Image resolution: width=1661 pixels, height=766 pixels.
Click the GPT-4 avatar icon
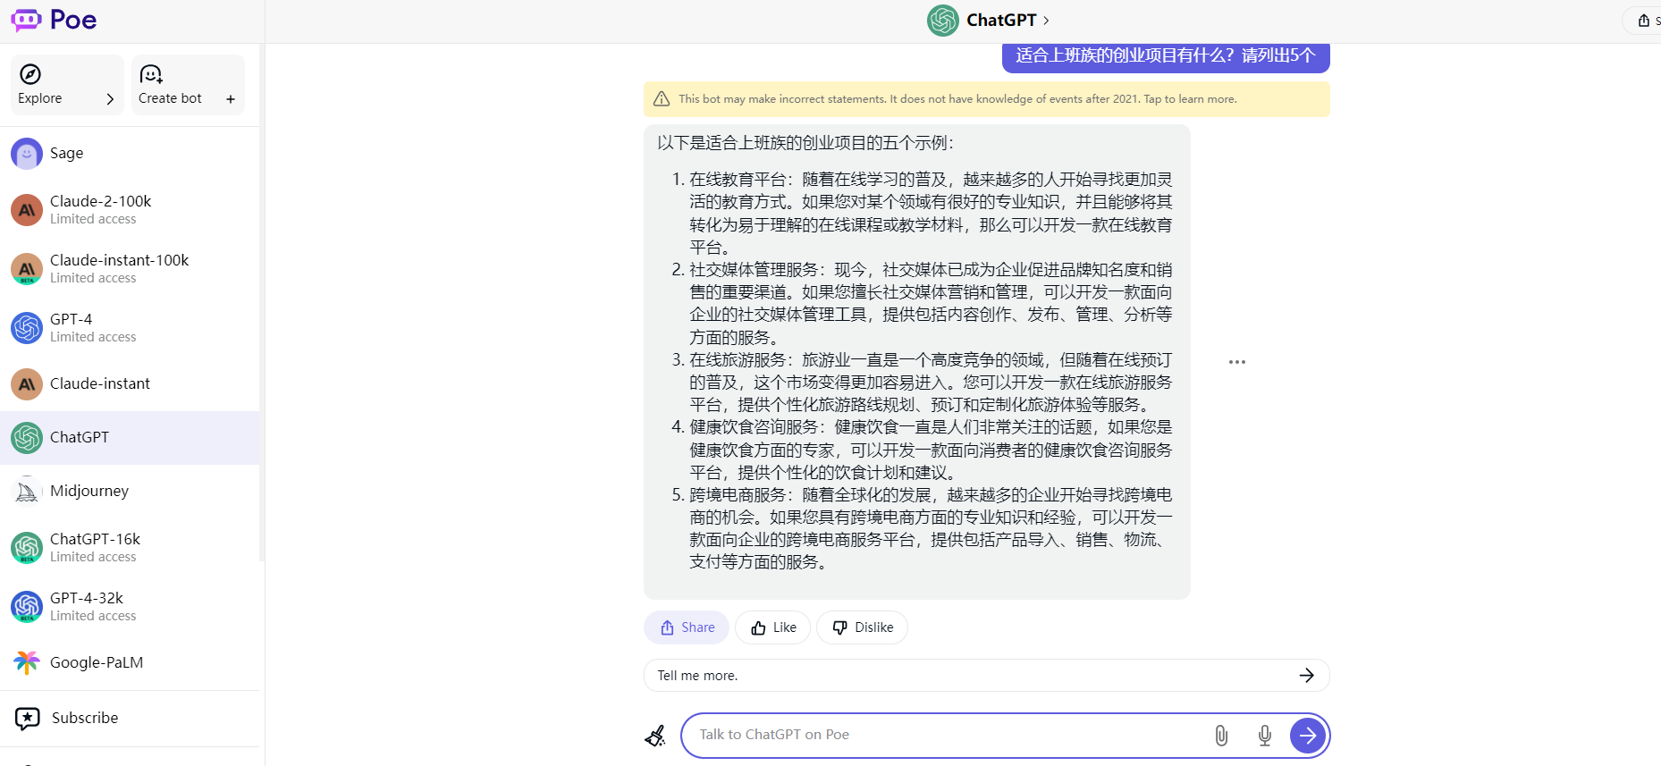coord(27,328)
